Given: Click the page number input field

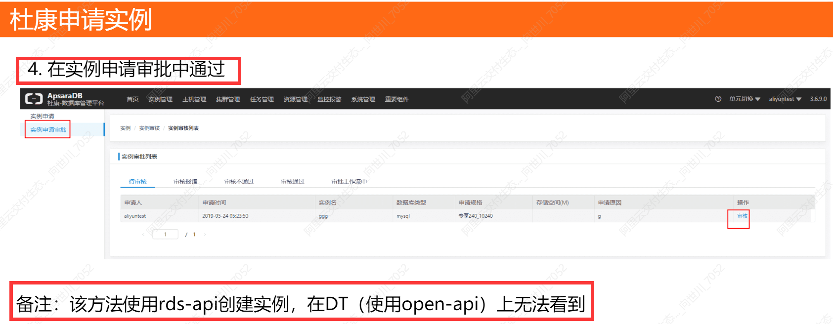Looking at the screenshot, I should pos(166,235).
